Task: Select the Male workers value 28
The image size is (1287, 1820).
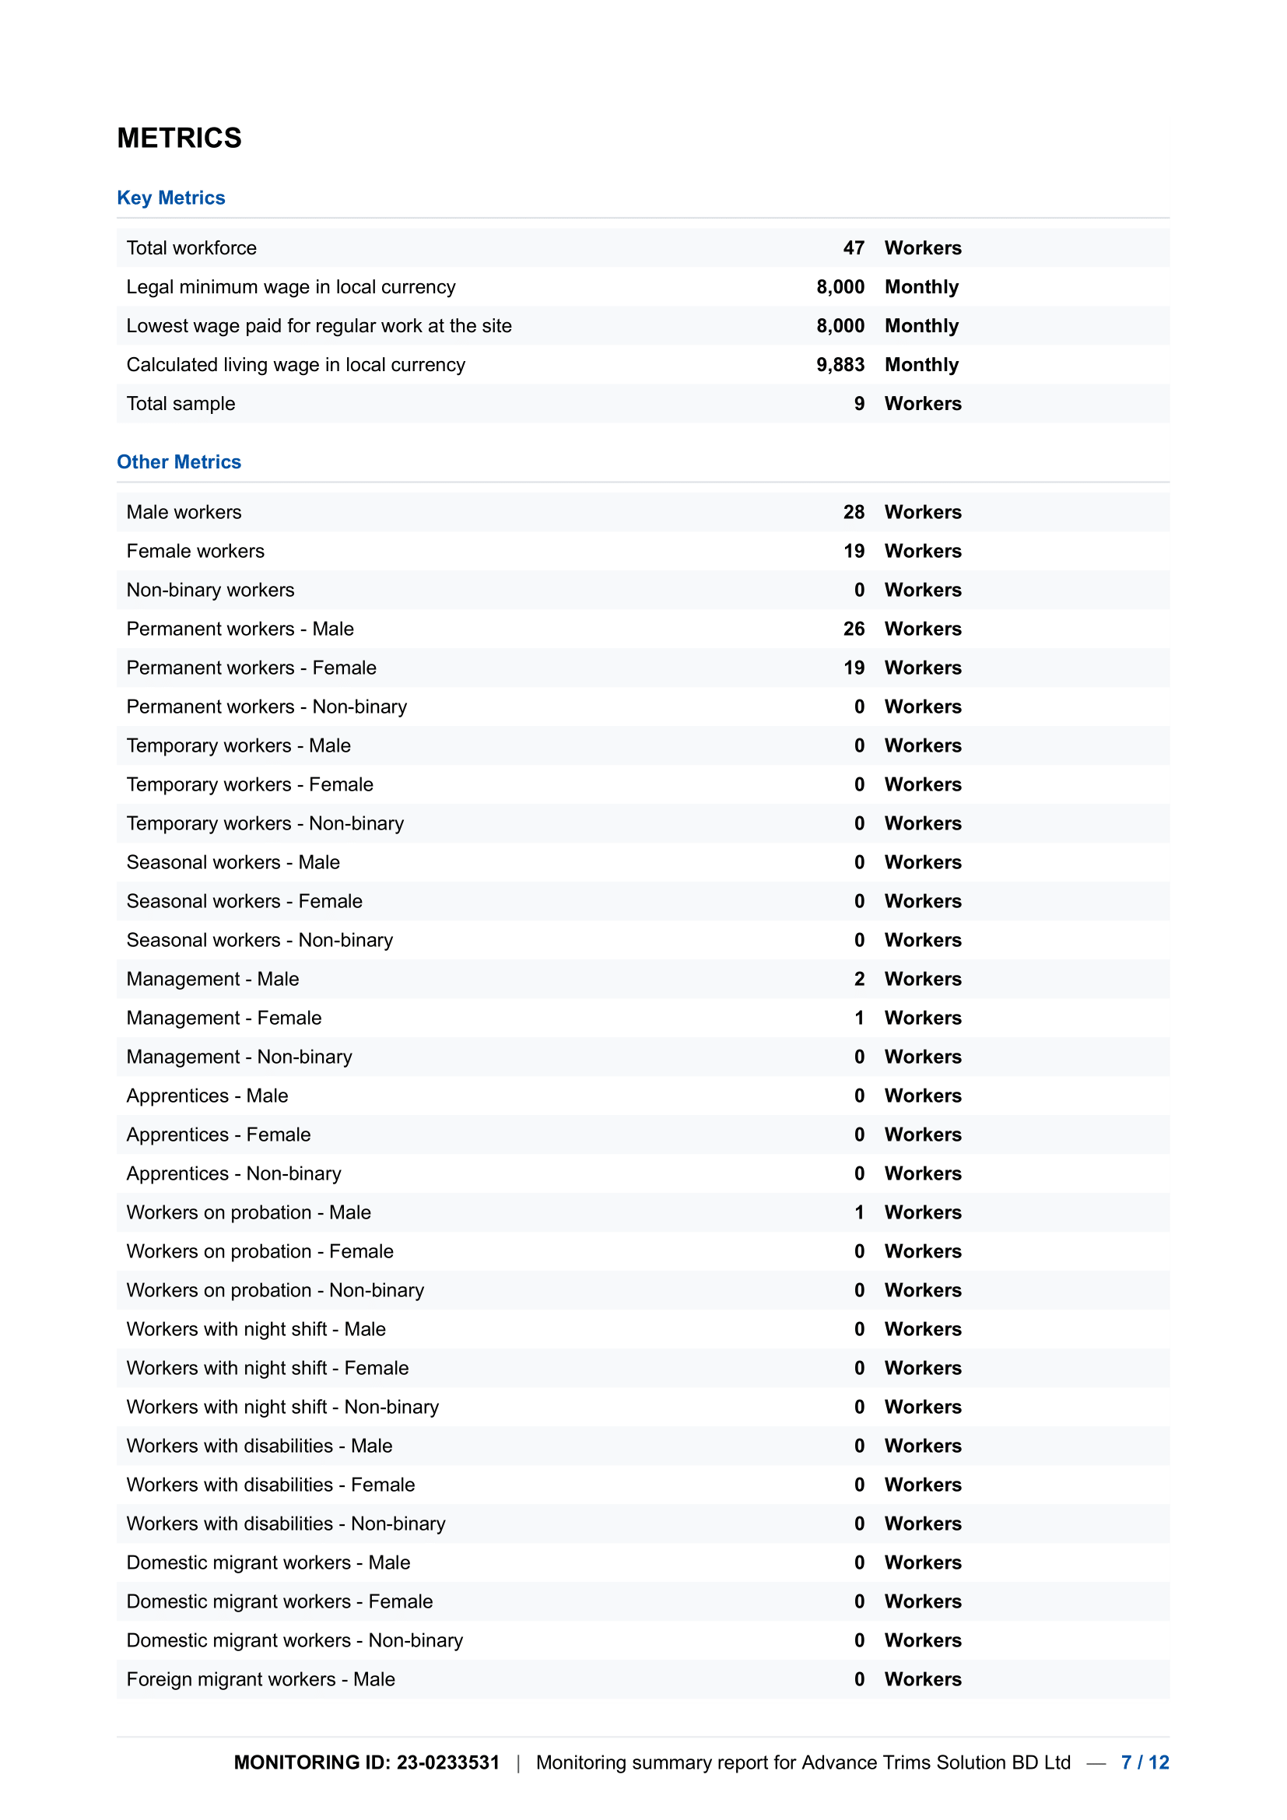Action: click(853, 512)
